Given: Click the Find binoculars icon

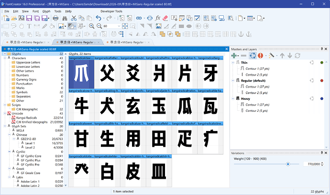Looking at the screenshot, I should pos(65,18).
